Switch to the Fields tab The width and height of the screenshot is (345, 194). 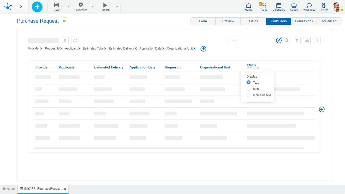253,21
